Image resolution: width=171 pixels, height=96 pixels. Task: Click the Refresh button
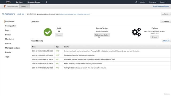[166, 22]
